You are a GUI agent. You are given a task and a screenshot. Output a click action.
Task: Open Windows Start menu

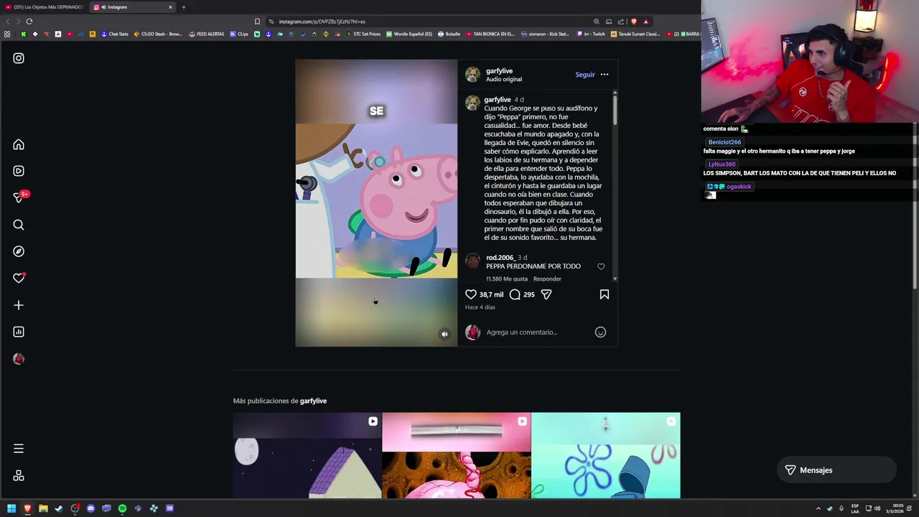tap(11, 508)
